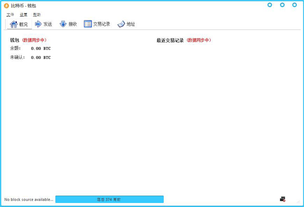Viewport: 304px width, 207px height.
Task: Open the 文件 menu
Action: [10, 15]
